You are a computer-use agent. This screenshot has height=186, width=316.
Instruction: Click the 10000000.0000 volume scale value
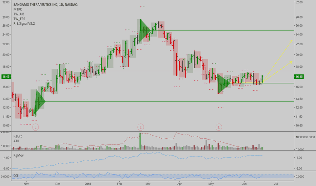click(305, 137)
